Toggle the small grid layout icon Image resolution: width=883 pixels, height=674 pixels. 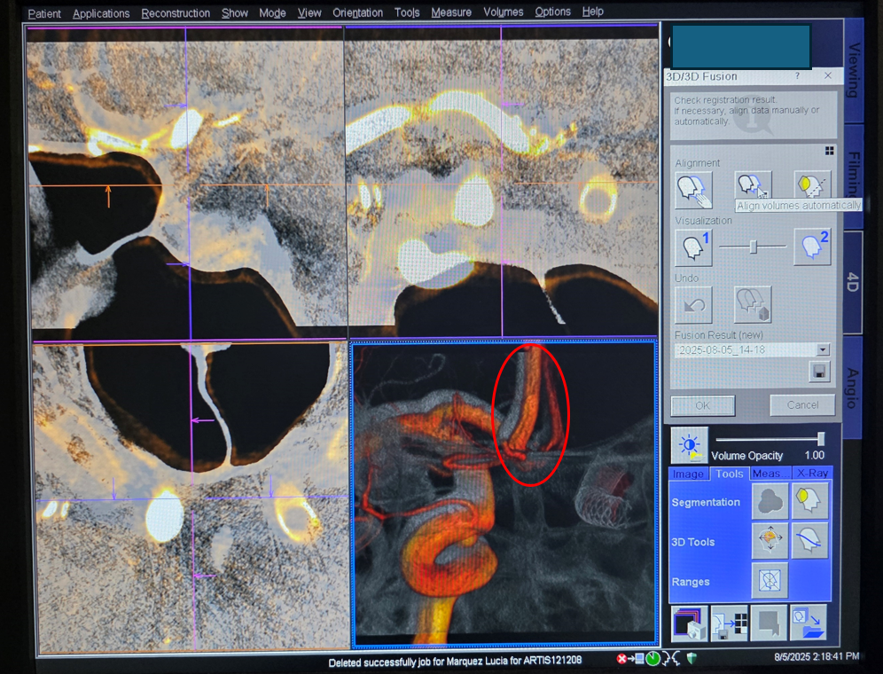coord(829,151)
